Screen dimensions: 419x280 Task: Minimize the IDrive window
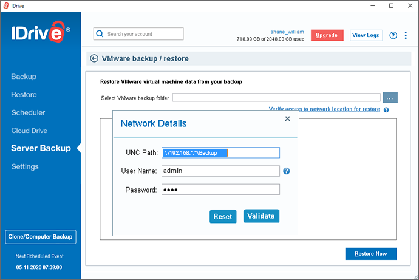point(373,5)
